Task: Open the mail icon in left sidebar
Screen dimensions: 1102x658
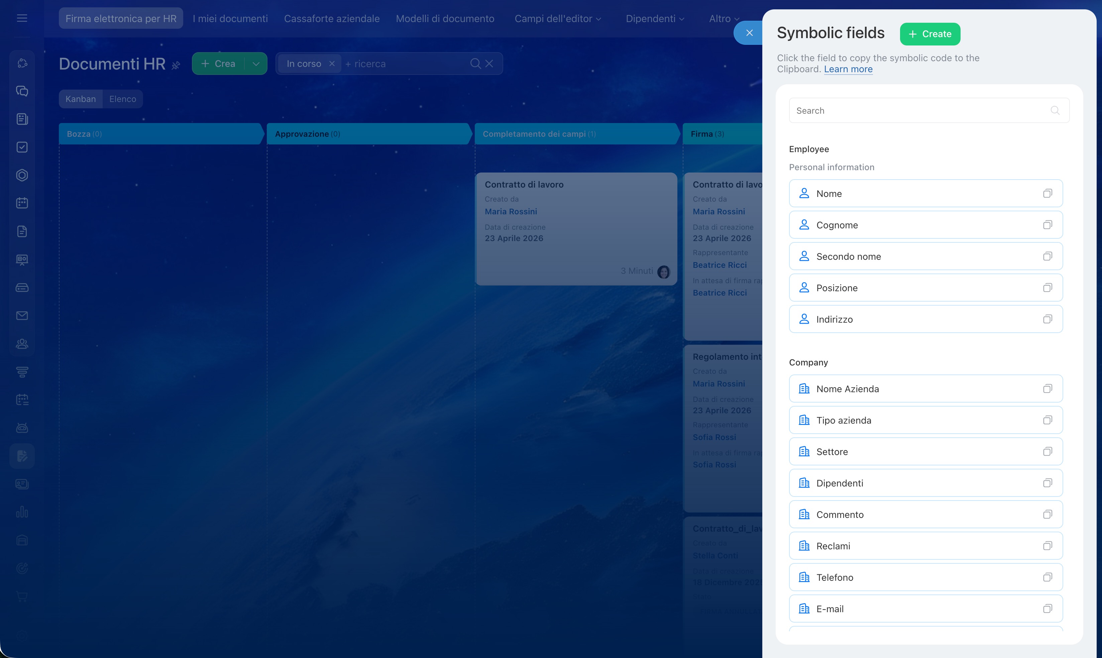Action: [22, 316]
